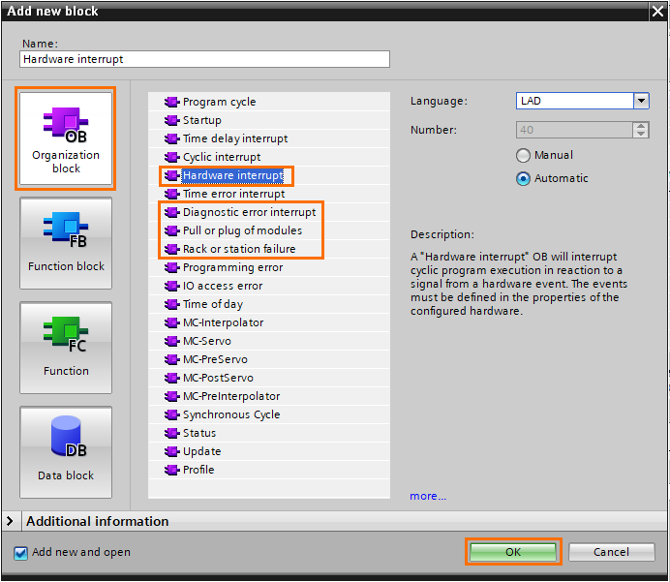Viewport: 670px width, 582px height.
Task: Click the Name input field
Action: 204,59
